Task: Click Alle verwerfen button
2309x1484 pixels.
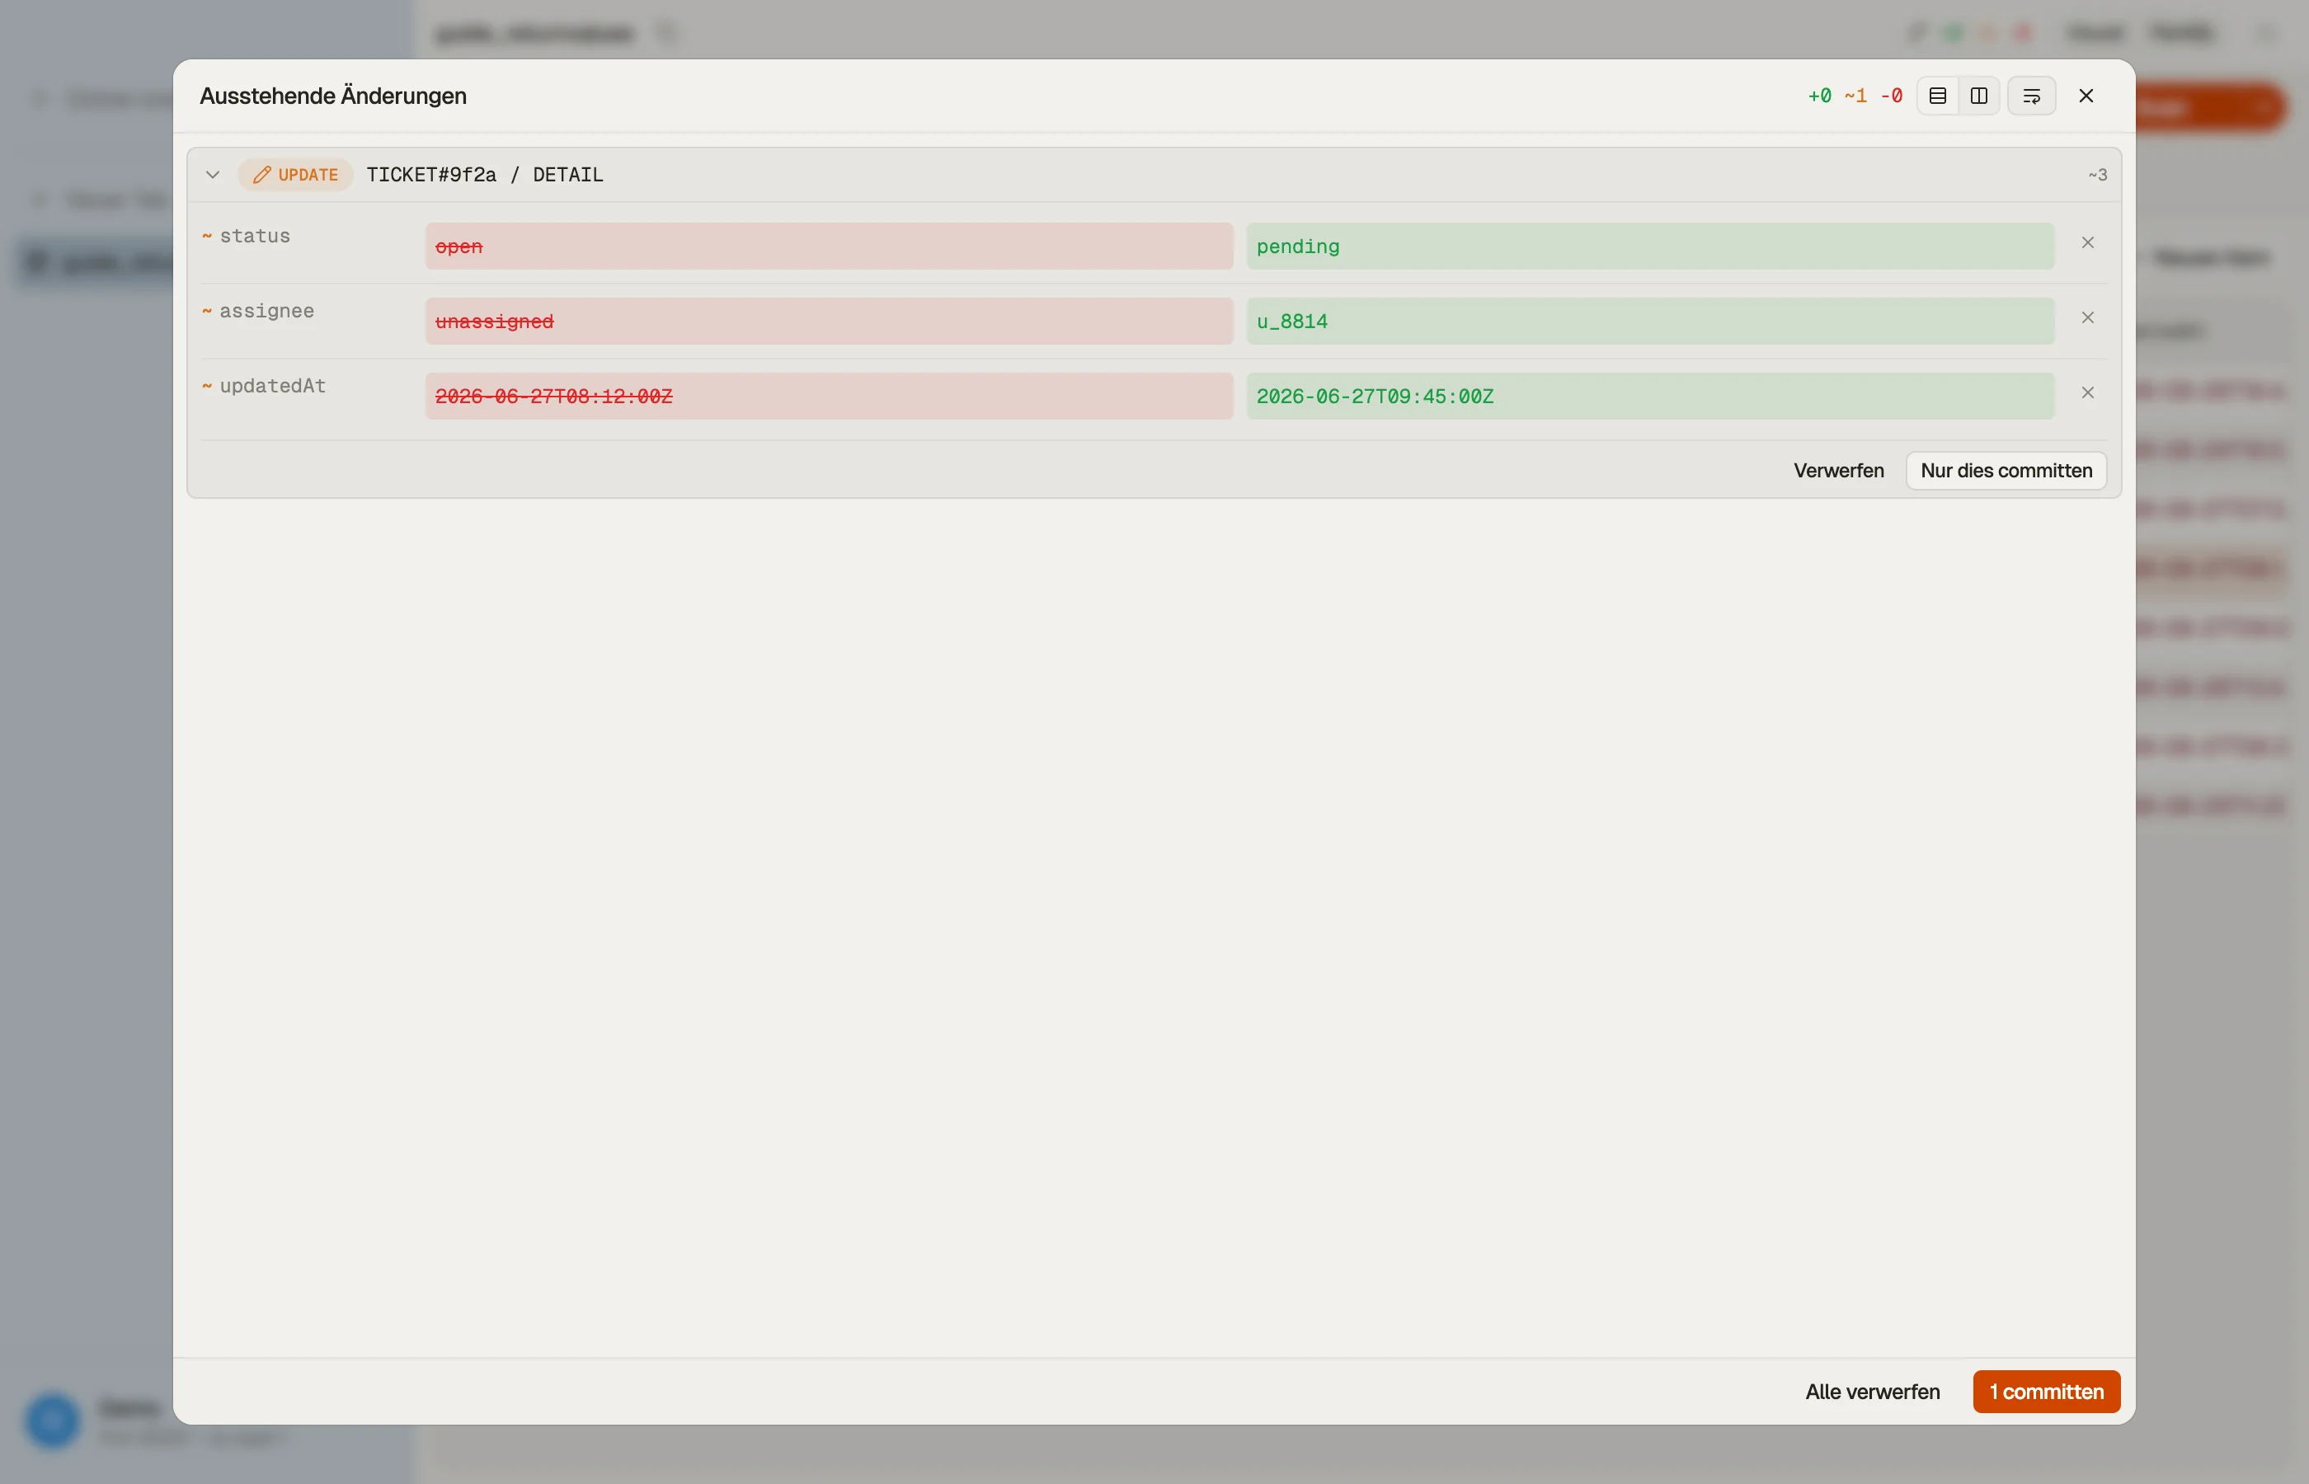Action: click(x=1873, y=1392)
